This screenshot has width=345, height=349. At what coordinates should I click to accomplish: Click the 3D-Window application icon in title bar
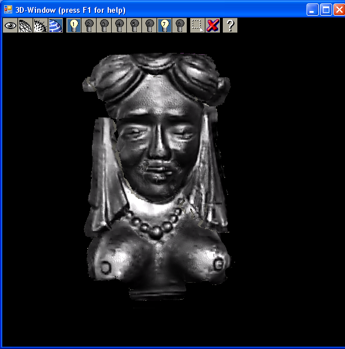point(8,9)
